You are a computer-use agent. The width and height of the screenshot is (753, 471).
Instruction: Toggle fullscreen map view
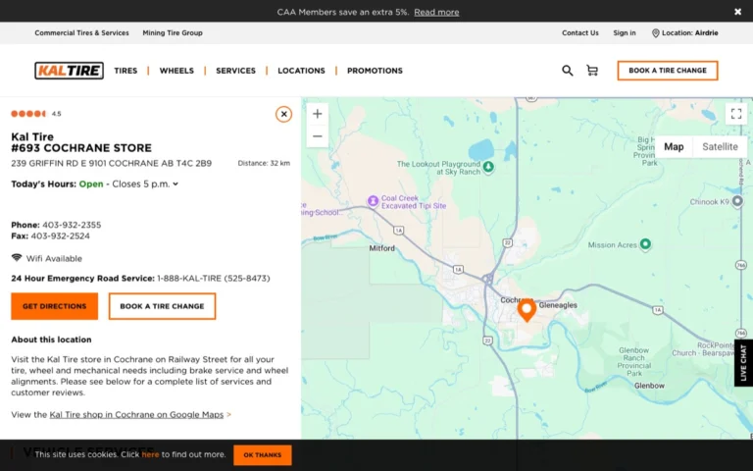[x=736, y=114]
